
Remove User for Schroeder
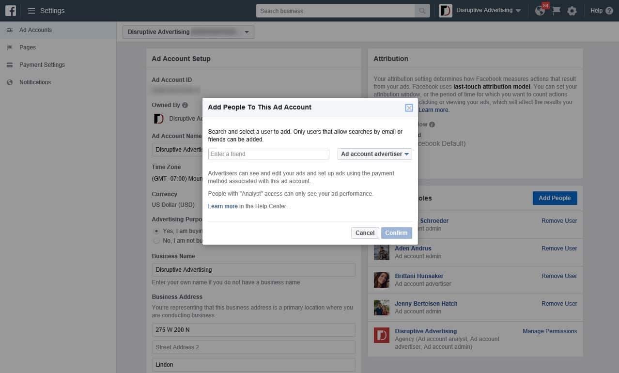coord(559,221)
